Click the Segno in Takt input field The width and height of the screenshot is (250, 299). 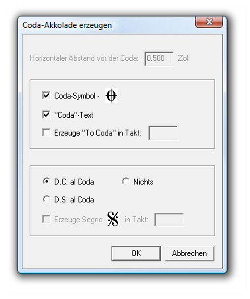(169, 220)
